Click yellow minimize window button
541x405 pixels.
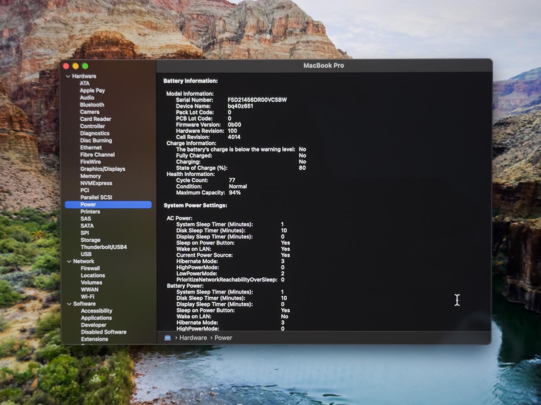(76, 66)
